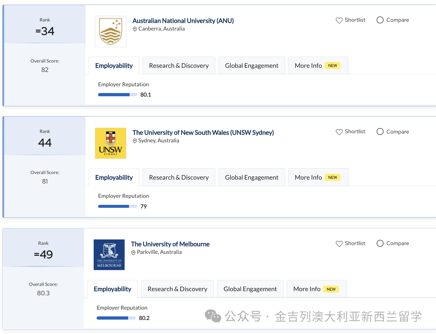Click UNSW's Employer Reputation label

click(123, 196)
